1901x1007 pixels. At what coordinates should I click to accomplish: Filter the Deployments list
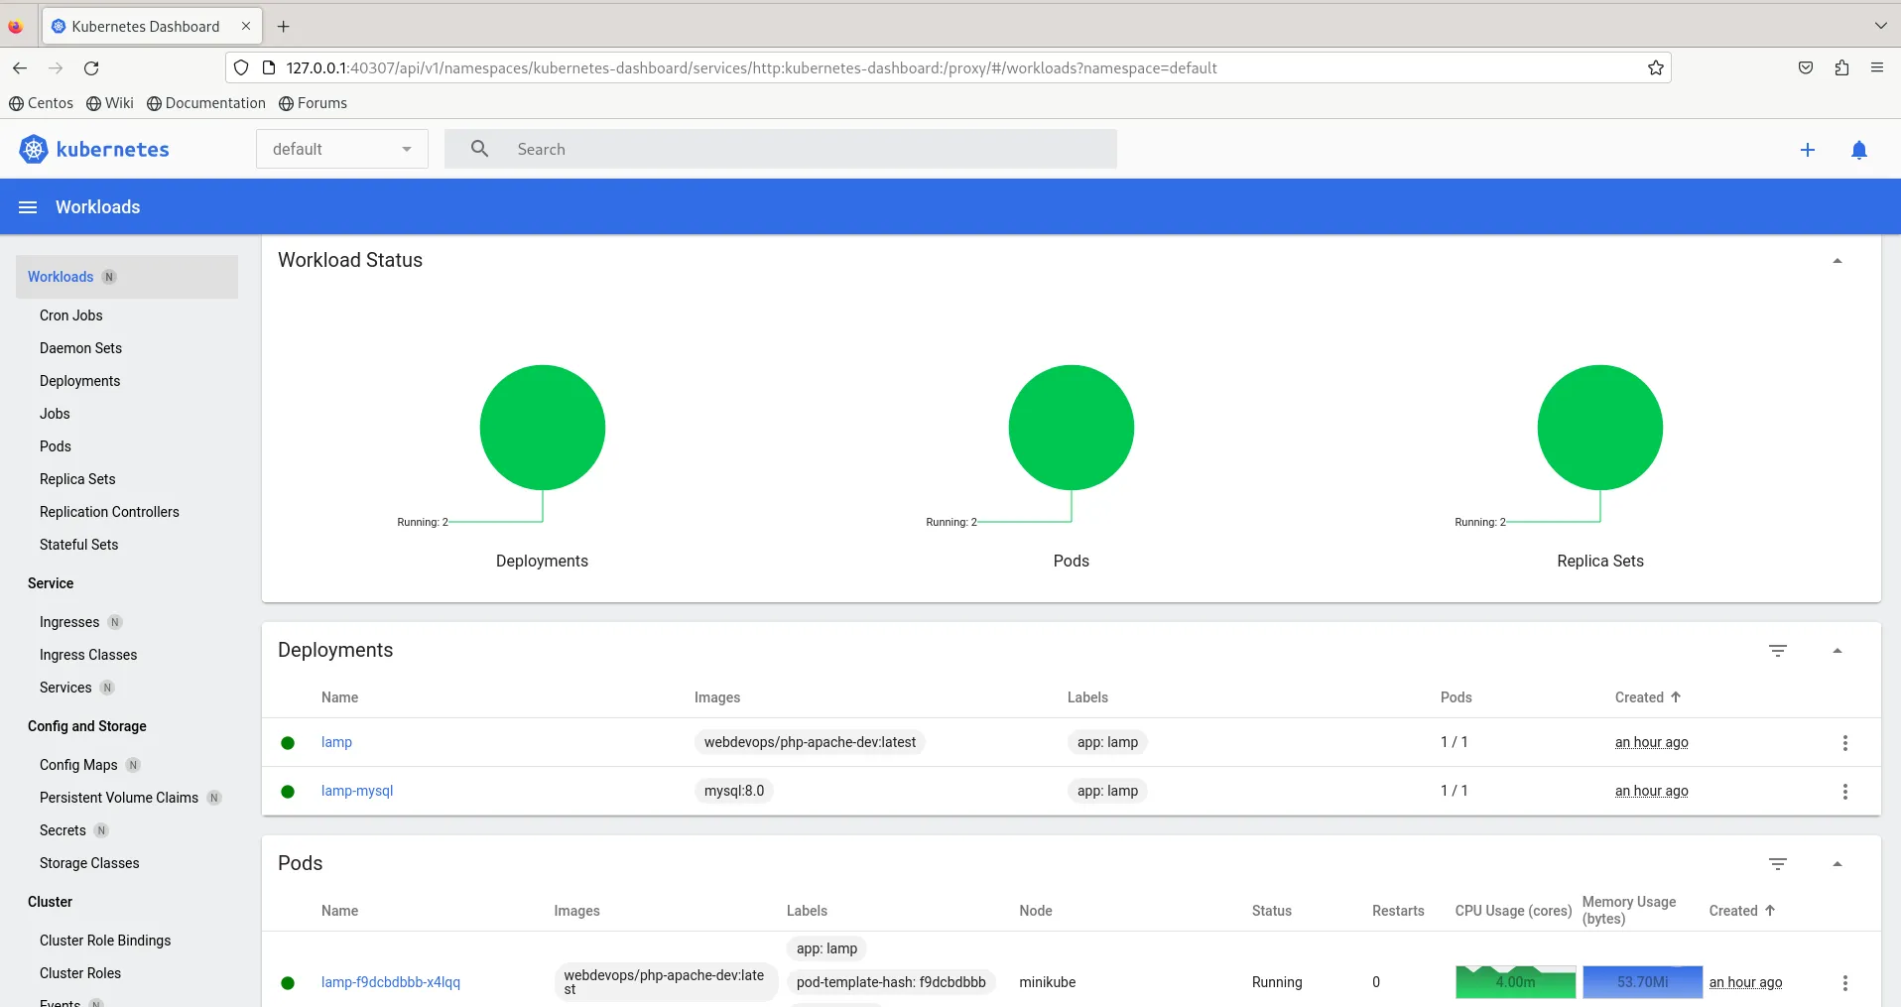[x=1778, y=651]
